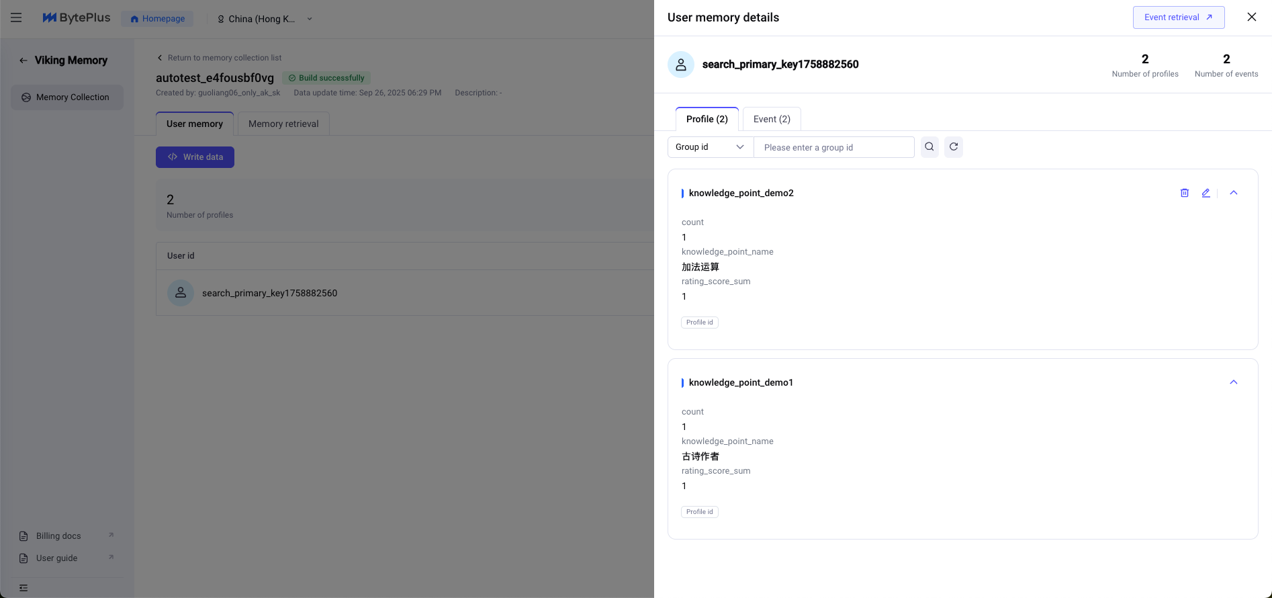The width and height of the screenshot is (1272, 598).
Task: Delete the knowledge_point_demo2 profile via trash icon
Action: pyautogui.click(x=1185, y=193)
